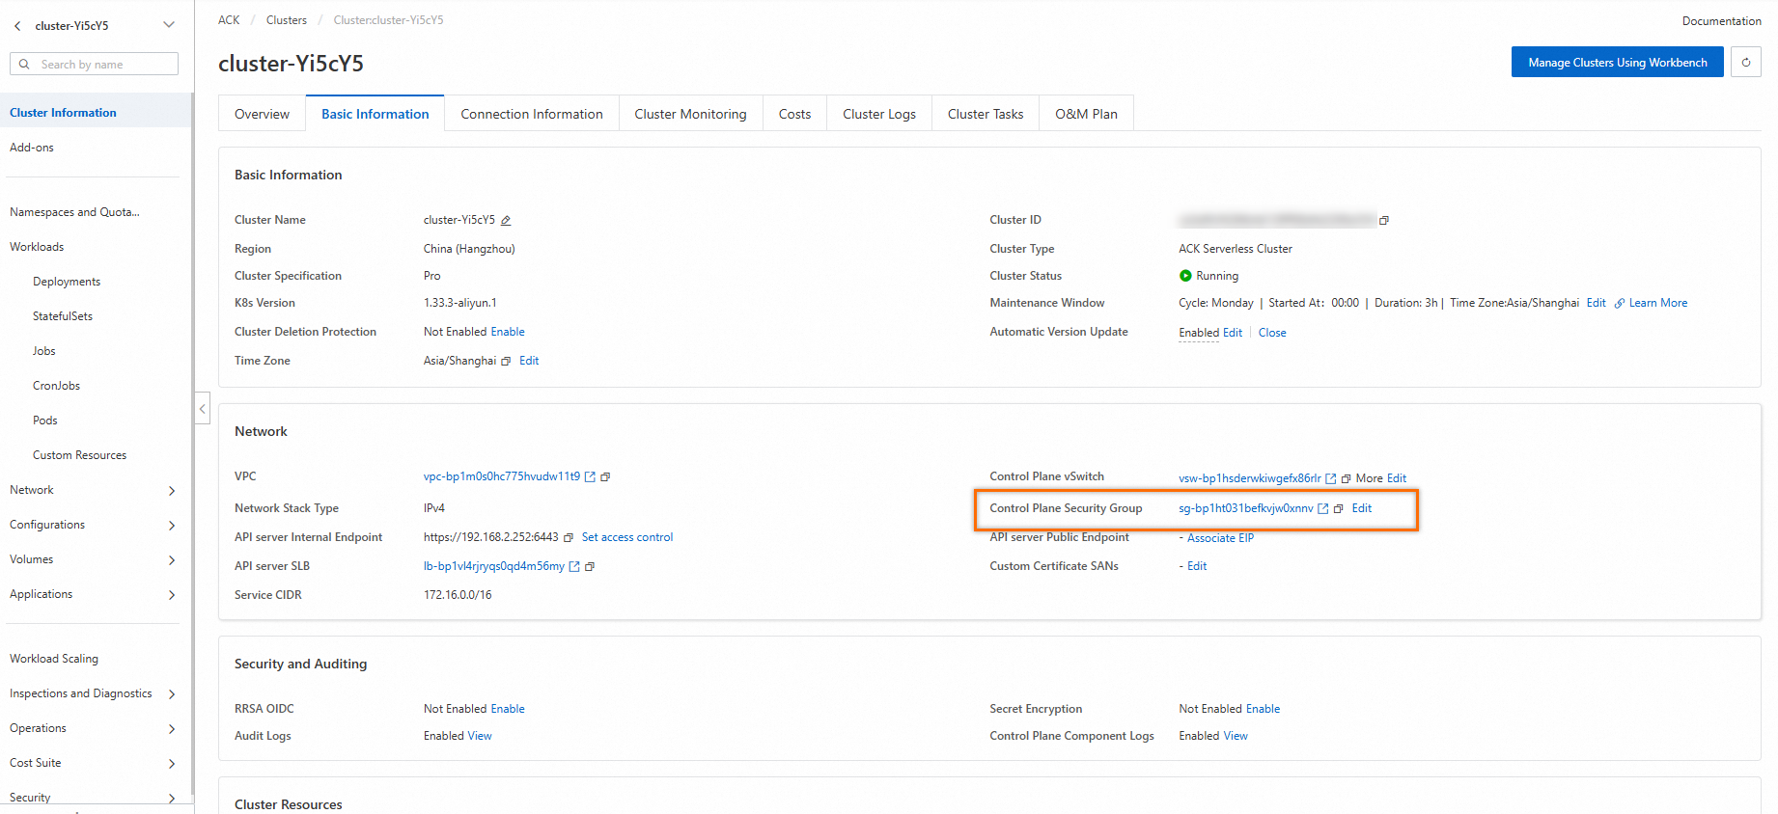The height and width of the screenshot is (814, 1778).
Task: Associate EIP with API server public endpoint
Action: coord(1220,538)
